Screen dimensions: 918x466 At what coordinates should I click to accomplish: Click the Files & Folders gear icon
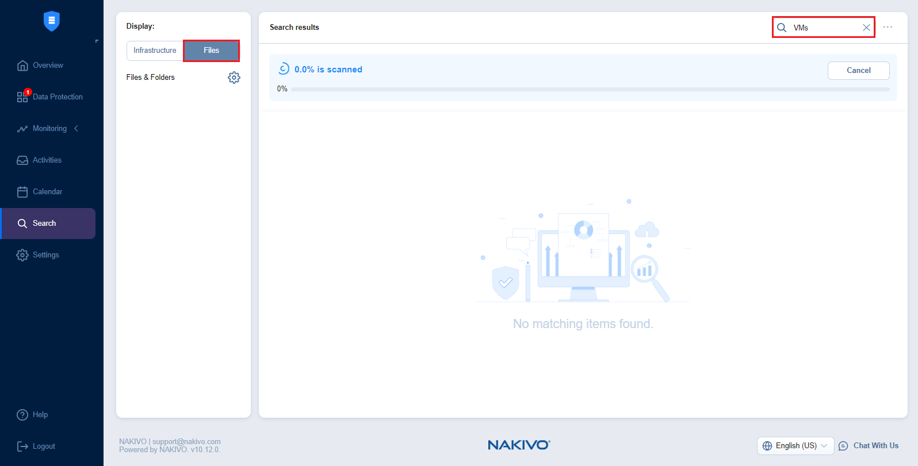click(234, 78)
